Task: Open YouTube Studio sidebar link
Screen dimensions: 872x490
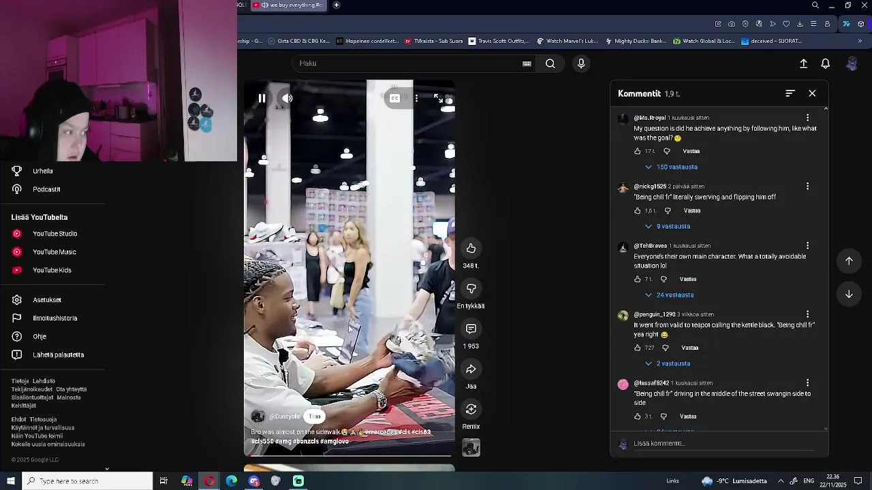Action: point(53,233)
